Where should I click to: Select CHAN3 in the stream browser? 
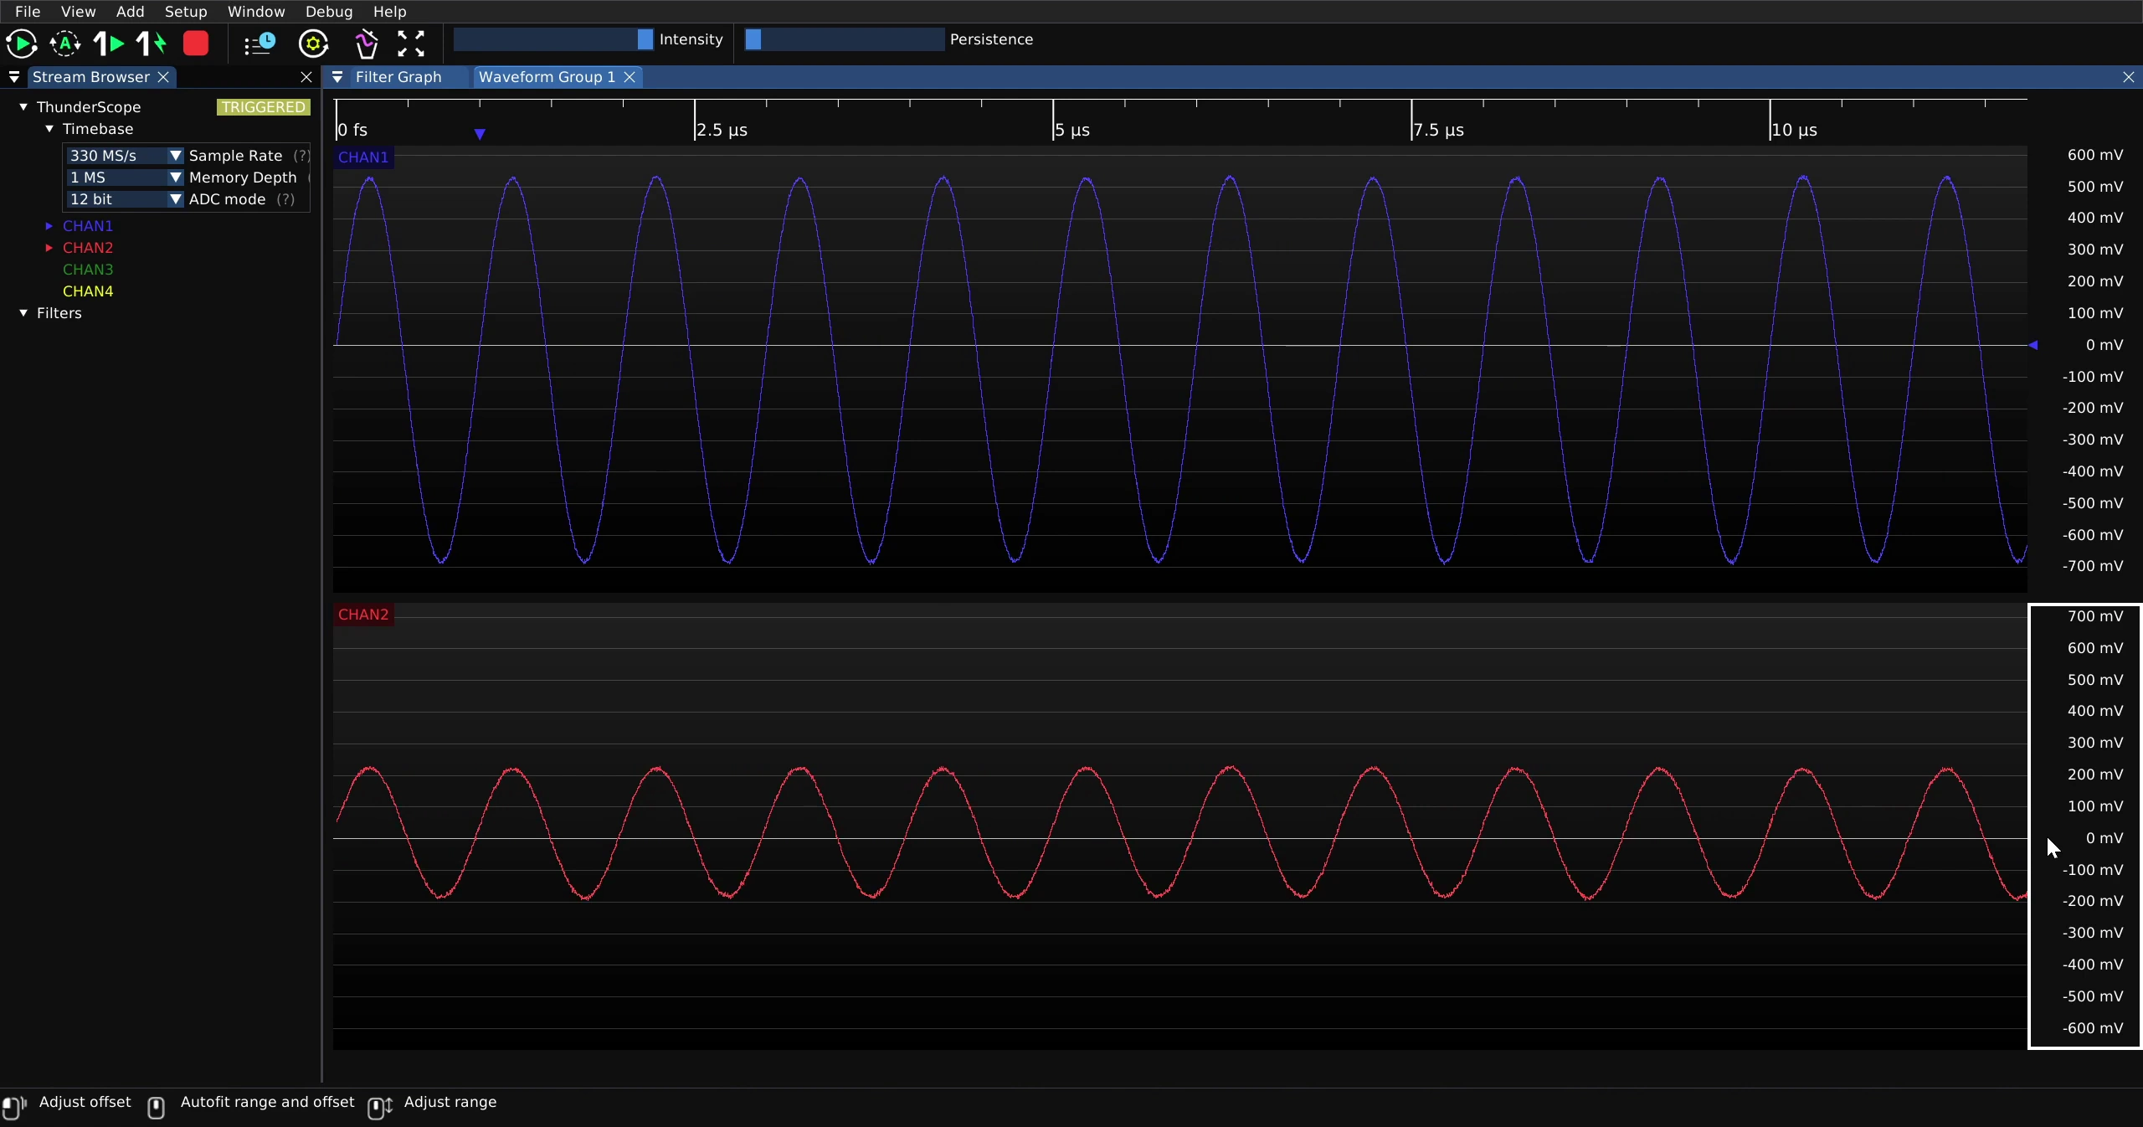pyautogui.click(x=88, y=270)
